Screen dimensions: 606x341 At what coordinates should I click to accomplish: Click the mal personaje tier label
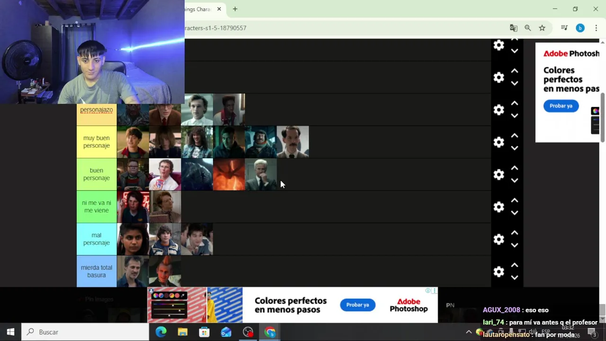click(97, 239)
